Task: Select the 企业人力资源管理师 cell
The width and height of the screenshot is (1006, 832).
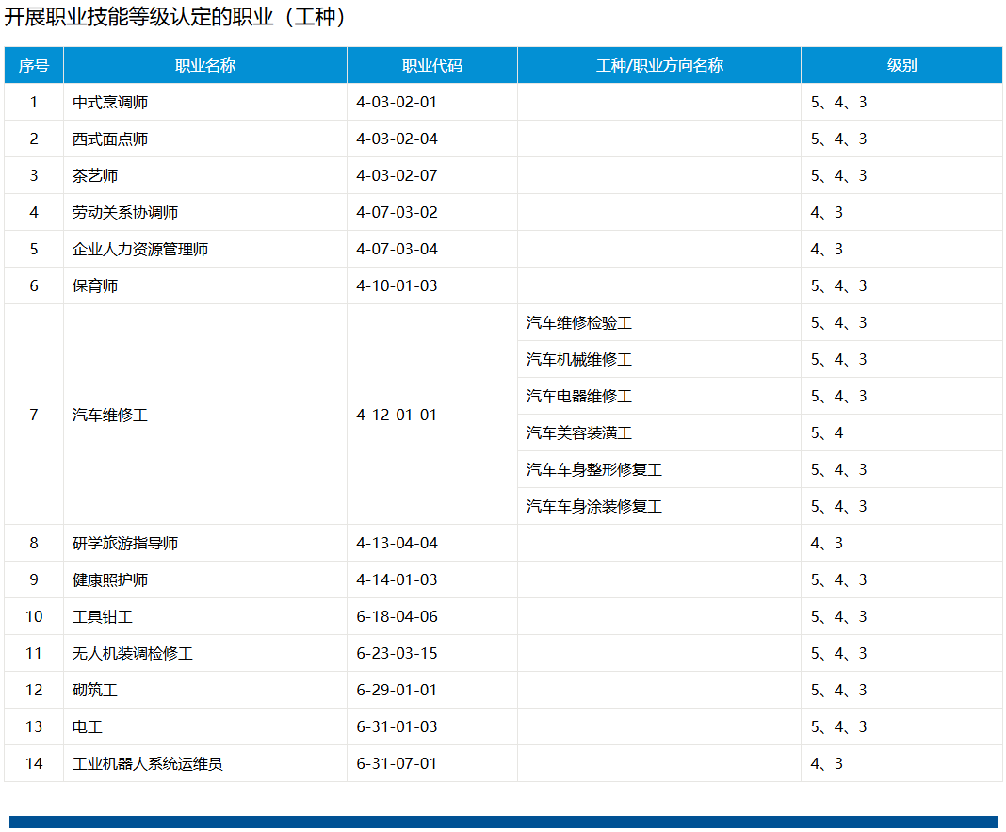Action: (x=205, y=249)
